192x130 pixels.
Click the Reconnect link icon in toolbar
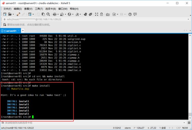tap(19, 14)
